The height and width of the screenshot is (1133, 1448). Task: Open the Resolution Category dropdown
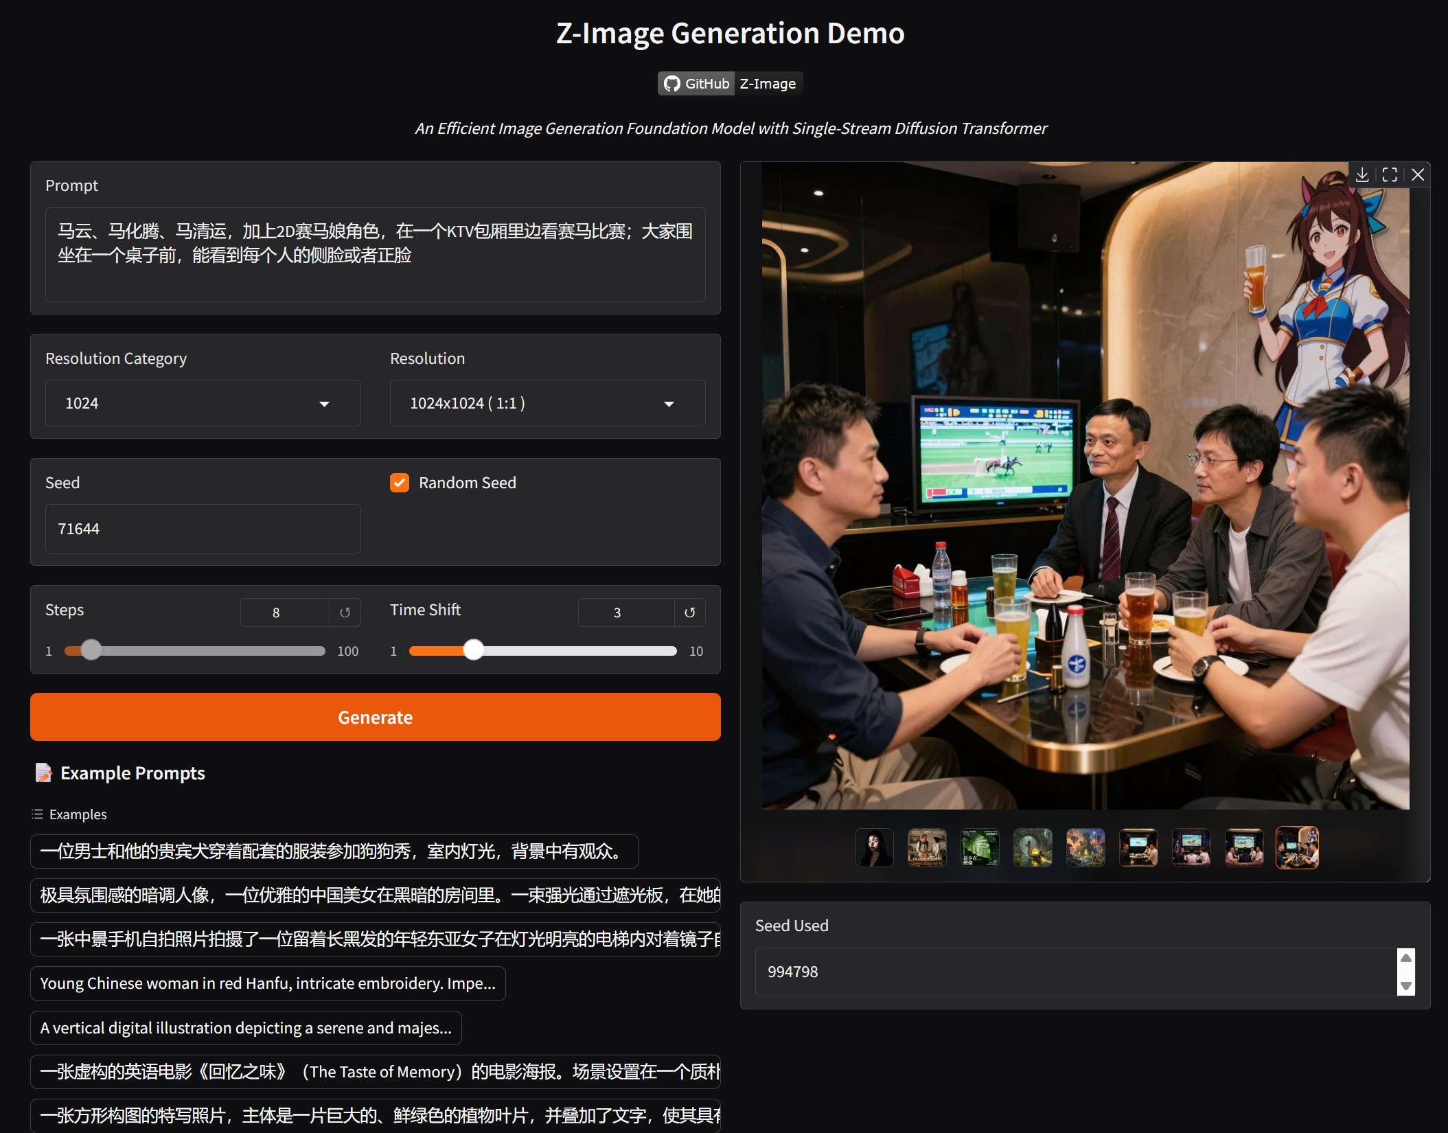click(203, 403)
